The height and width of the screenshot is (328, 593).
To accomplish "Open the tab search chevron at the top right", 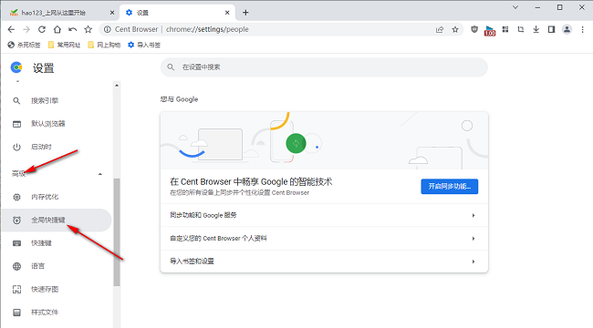I will [x=515, y=7].
